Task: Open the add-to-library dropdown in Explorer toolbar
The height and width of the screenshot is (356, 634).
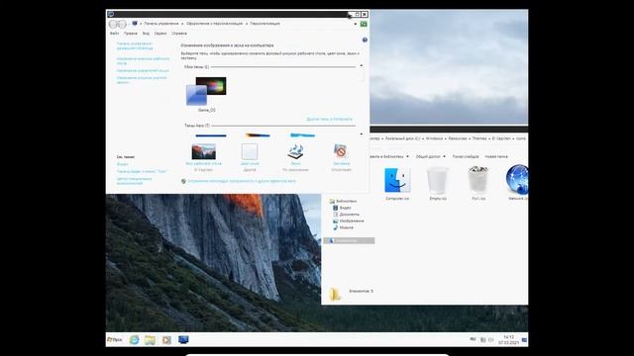Action: (x=388, y=156)
